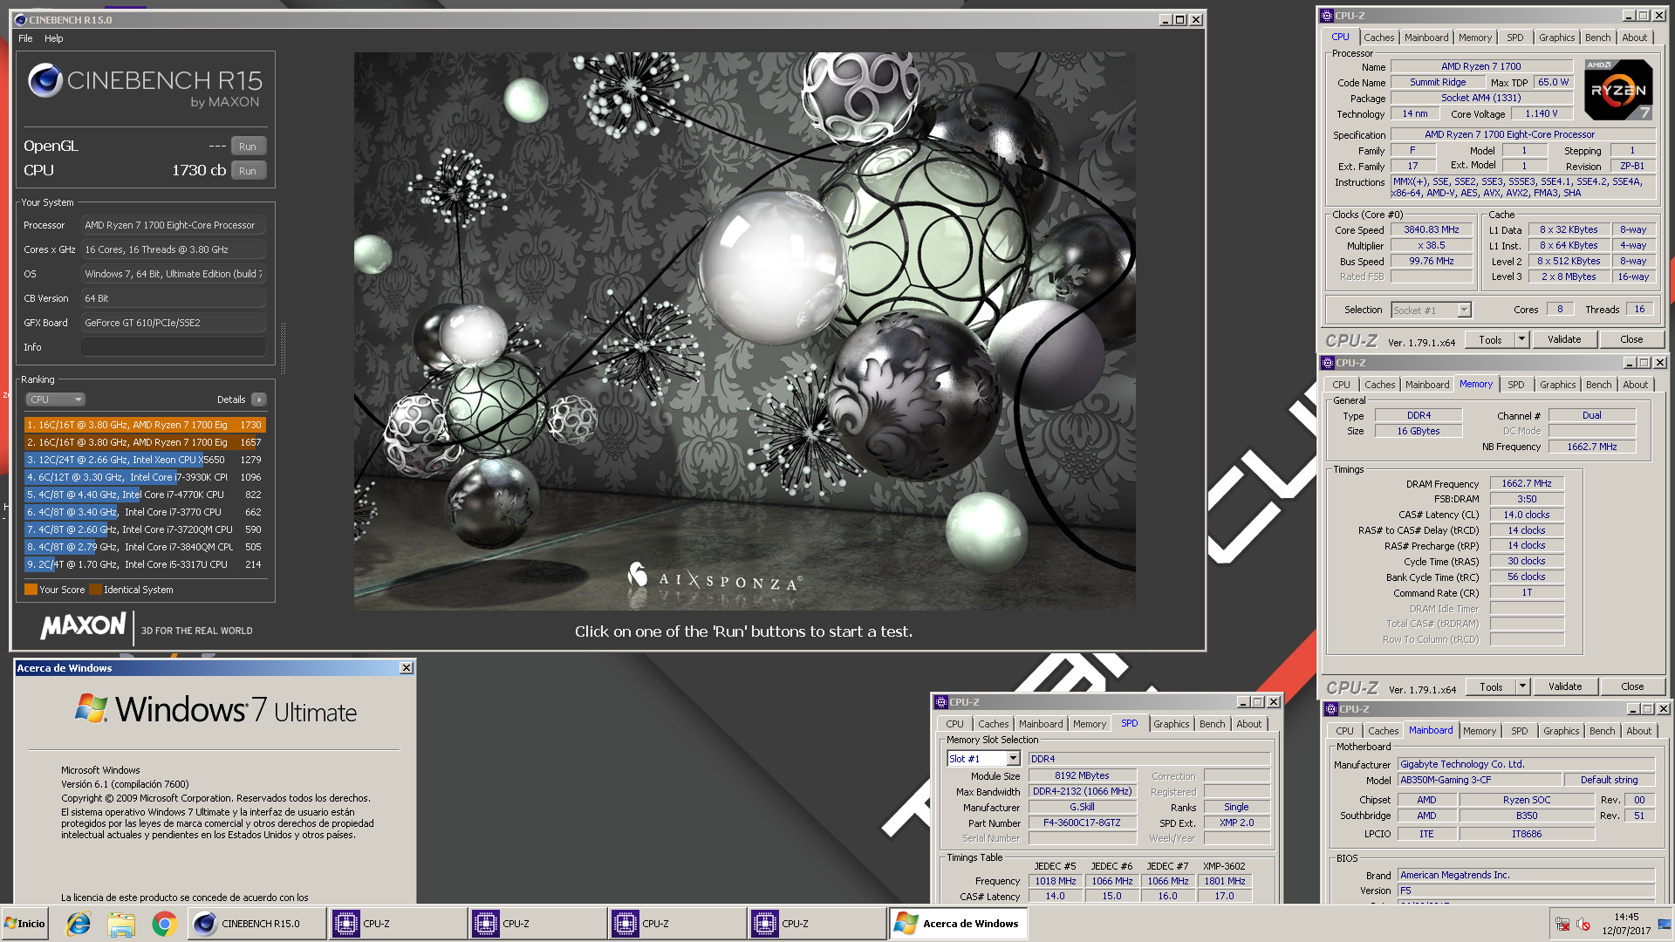The height and width of the screenshot is (942, 1675).
Task: Maximize the Cinebench window
Action: click(x=1180, y=20)
